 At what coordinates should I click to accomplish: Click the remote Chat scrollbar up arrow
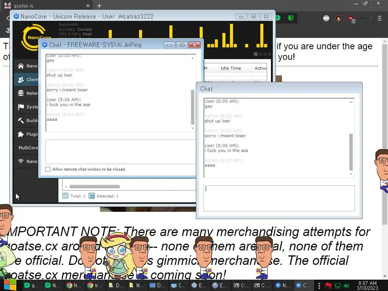click(351, 102)
